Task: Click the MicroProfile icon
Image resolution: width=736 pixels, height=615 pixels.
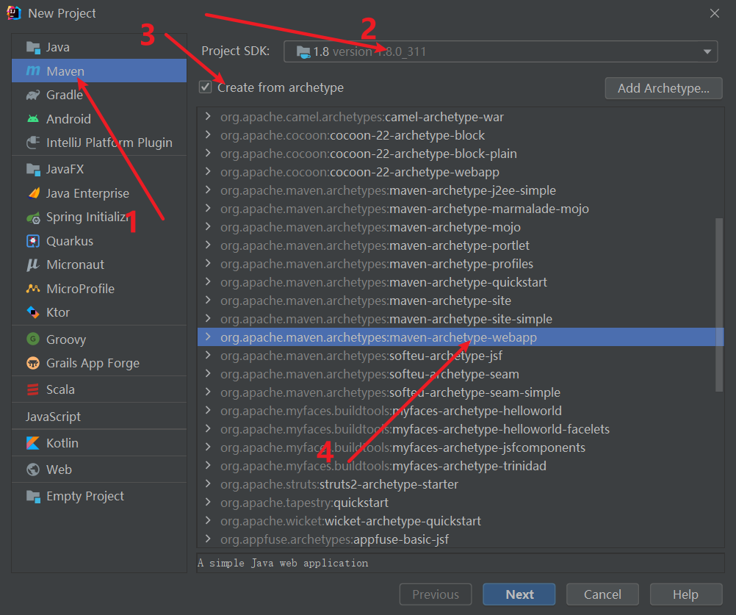Action: (x=33, y=289)
